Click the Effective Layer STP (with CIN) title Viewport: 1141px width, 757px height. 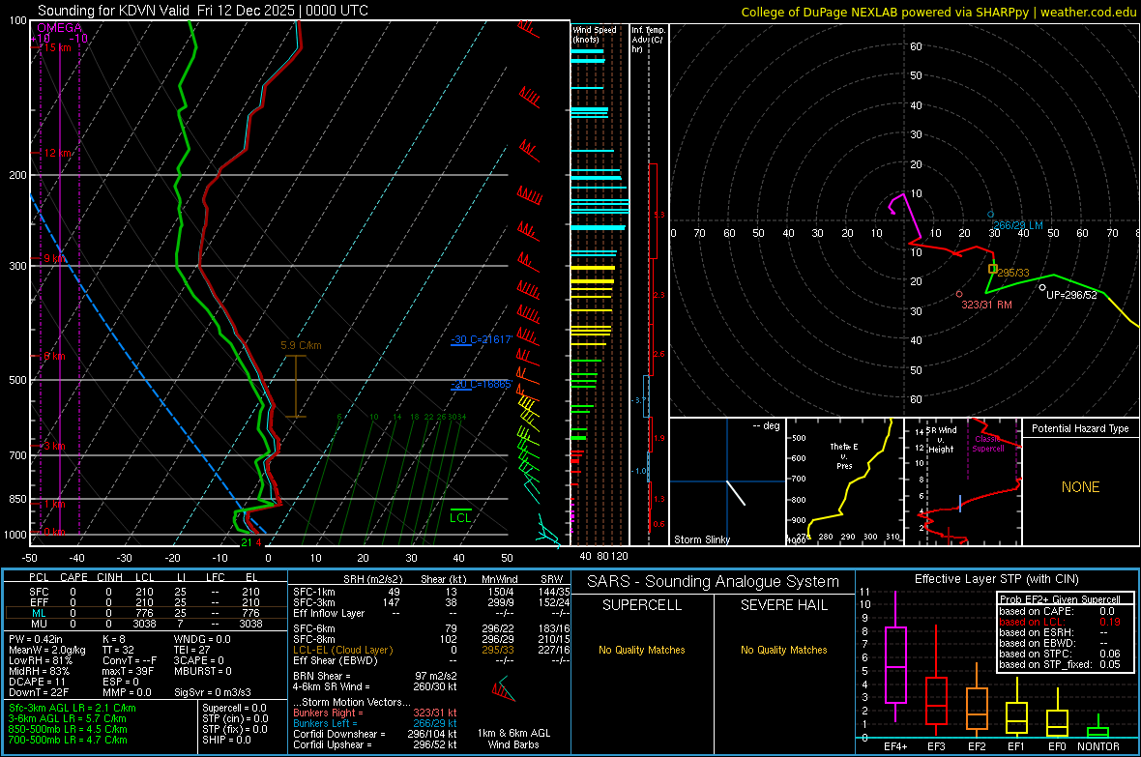996,579
